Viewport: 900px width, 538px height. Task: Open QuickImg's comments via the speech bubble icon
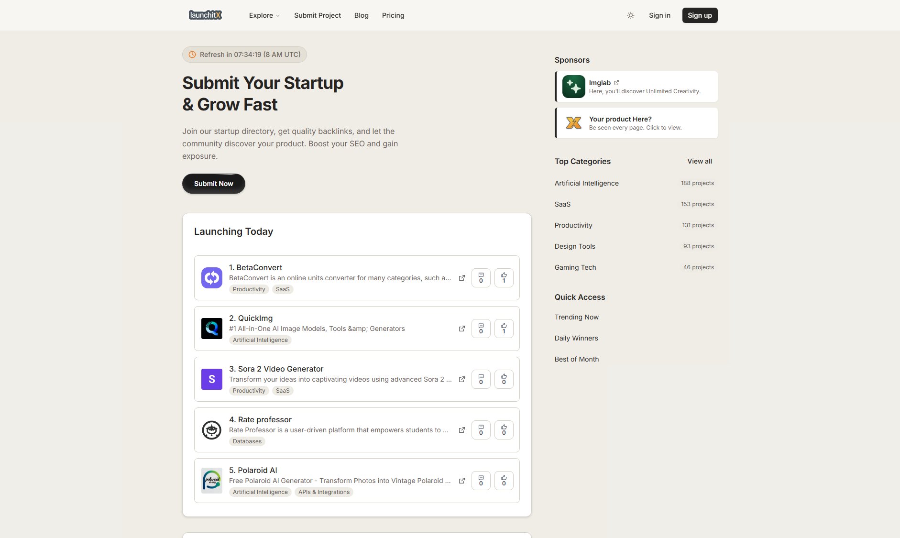(x=481, y=329)
